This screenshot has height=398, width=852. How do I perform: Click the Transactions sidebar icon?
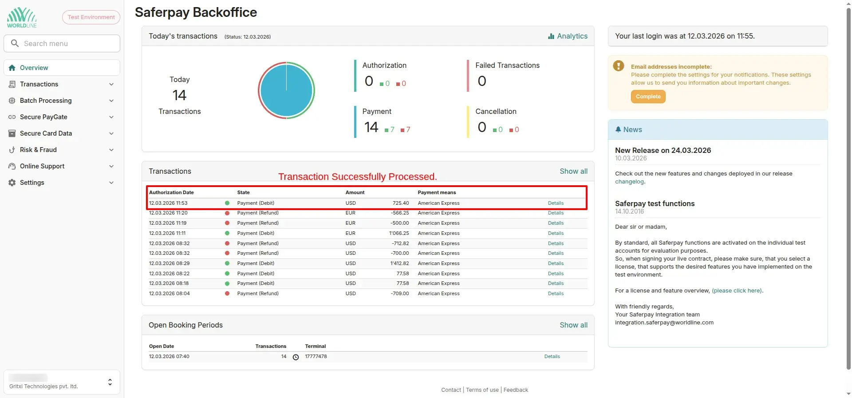(x=12, y=84)
